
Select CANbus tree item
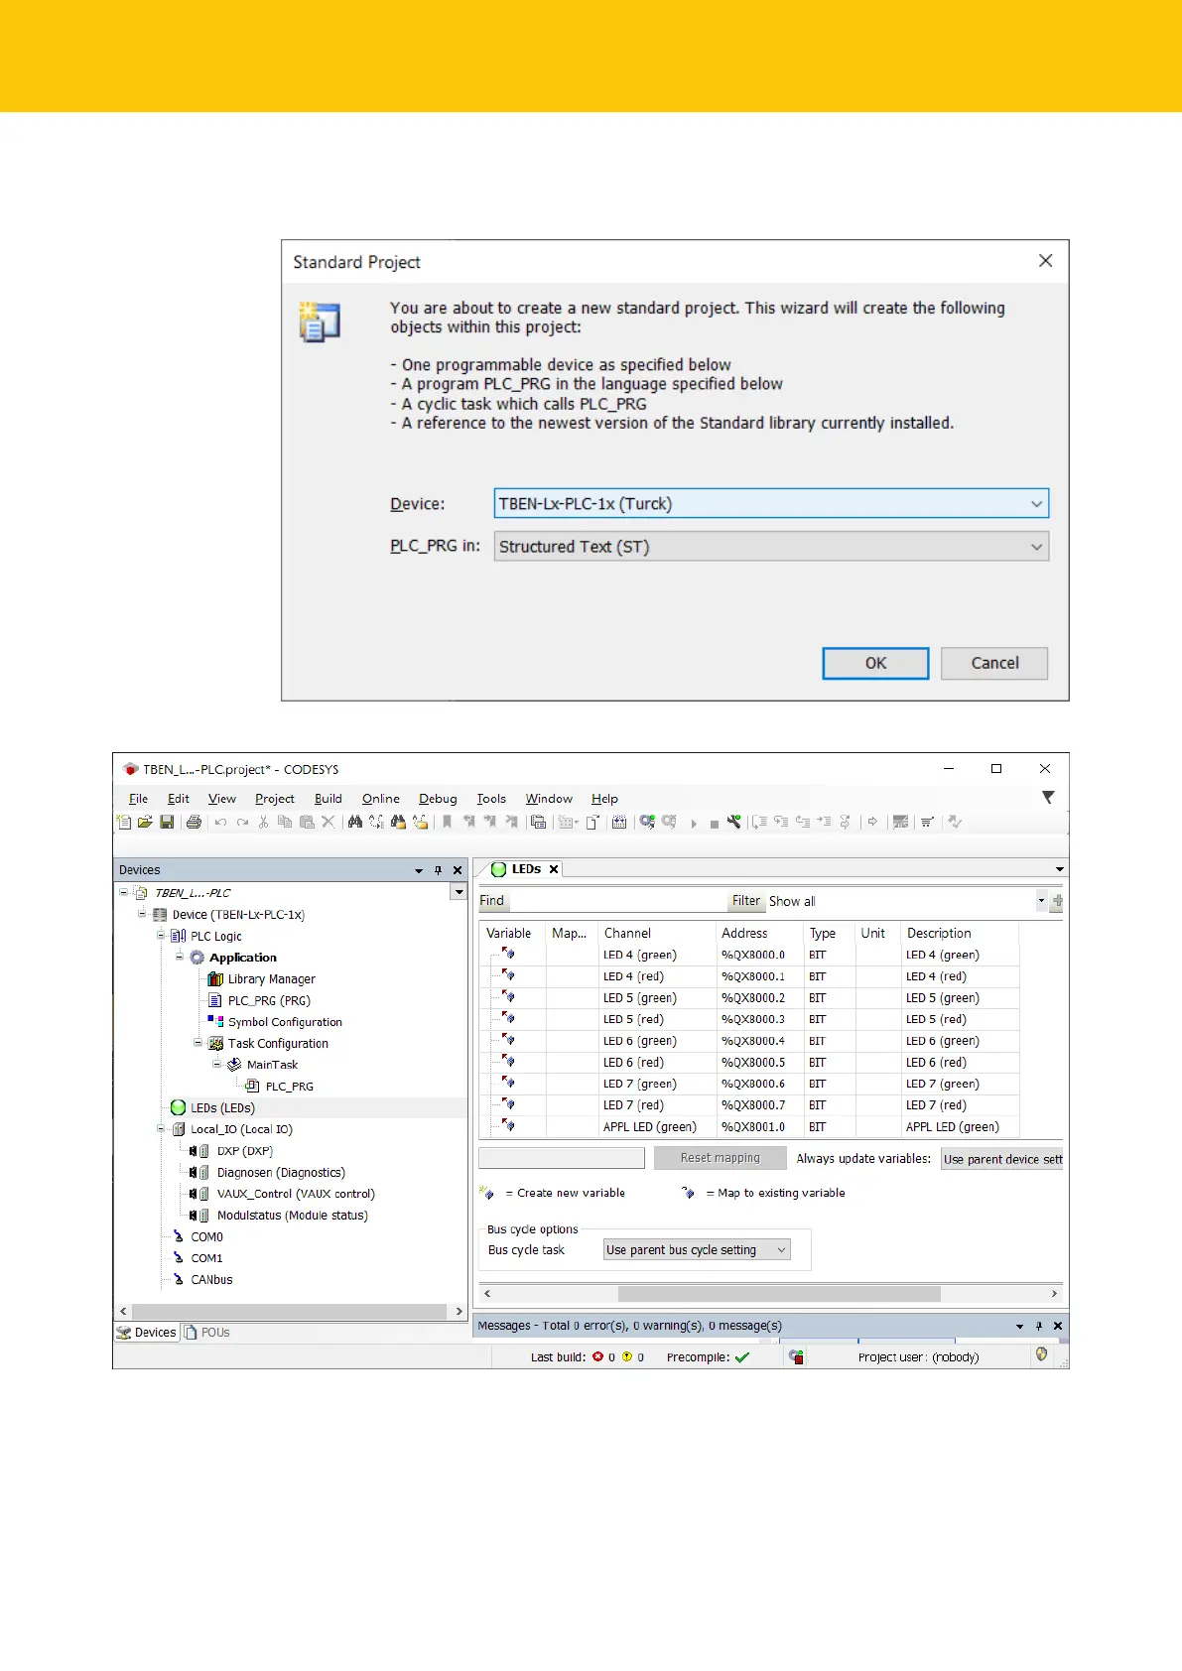(211, 1280)
